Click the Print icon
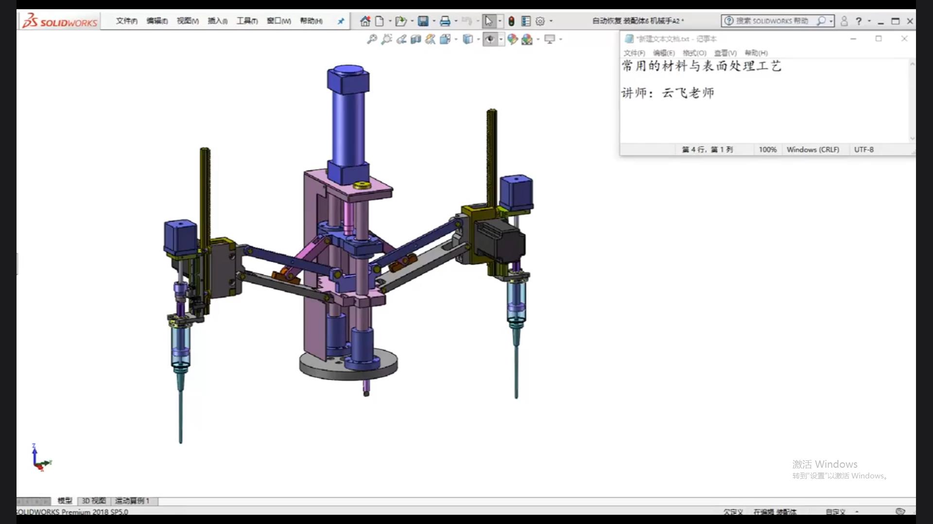This screenshot has width=933, height=524. coord(445,21)
